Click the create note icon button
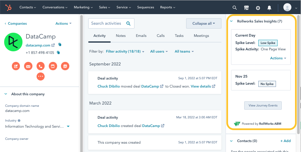 point(16,66)
